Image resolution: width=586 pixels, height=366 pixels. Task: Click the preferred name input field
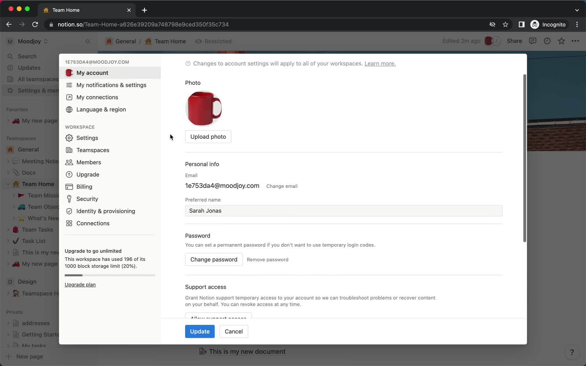tap(343, 210)
